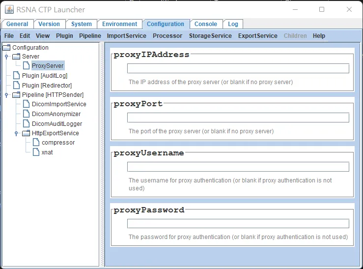Click the Plugin [AuditLog] document icon
This screenshot has width=363, height=269.
[16, 75]
